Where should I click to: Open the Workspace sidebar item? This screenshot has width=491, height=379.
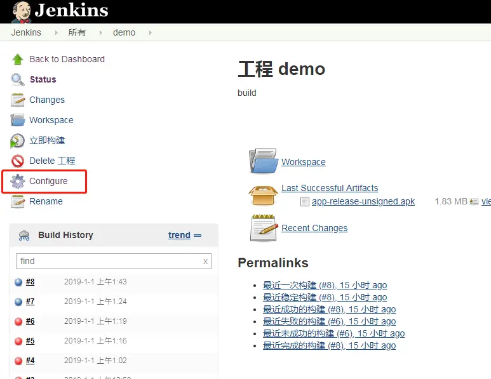[51, 120]
